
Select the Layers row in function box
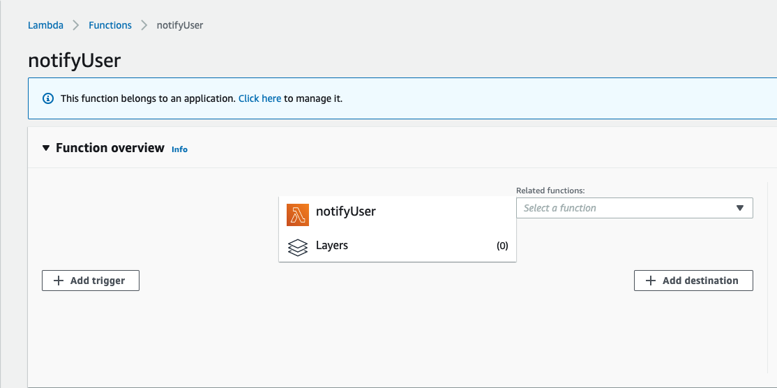click(398, 246)
